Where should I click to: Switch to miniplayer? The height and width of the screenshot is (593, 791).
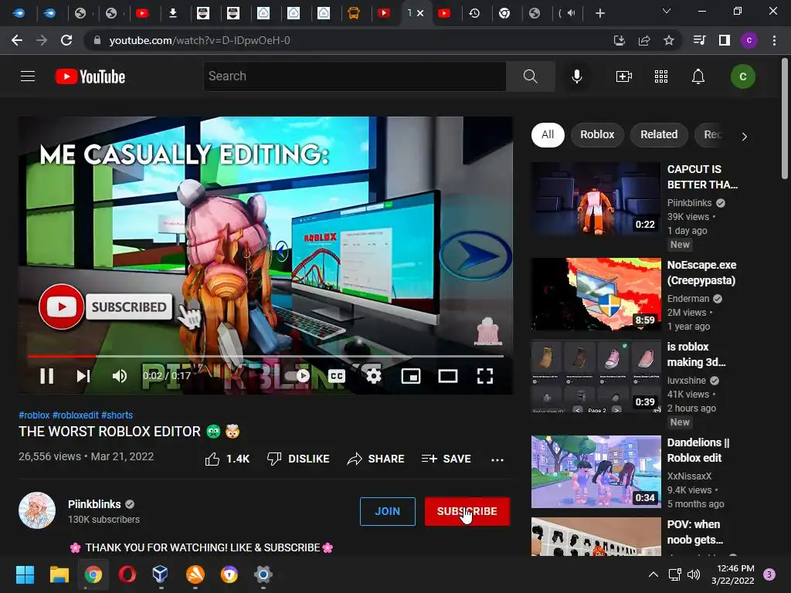click(411, 376)
